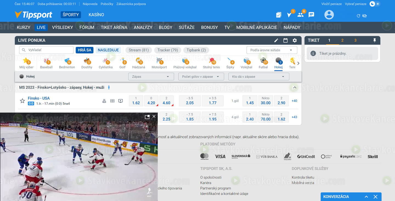Open the FÓRUM menu
Image resolution: width=395 pixels, height=201 pixels.
(x=87, y=27)
